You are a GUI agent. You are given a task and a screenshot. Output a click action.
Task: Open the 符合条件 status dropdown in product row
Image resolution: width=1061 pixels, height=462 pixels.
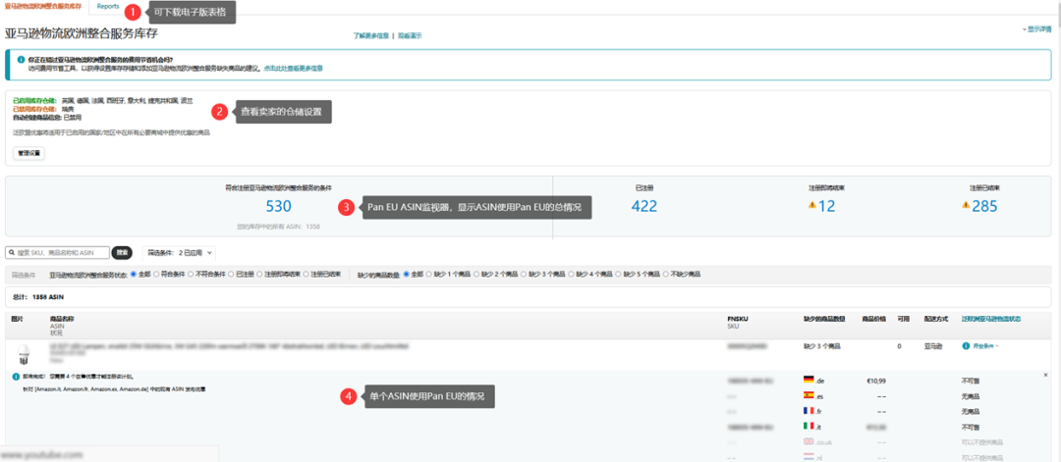pos(986,346)
